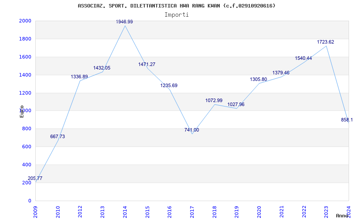Click data label 1072.99
The height and width of the screenshot is (220, 353).
pyautogui.click(x=214, y=101)
